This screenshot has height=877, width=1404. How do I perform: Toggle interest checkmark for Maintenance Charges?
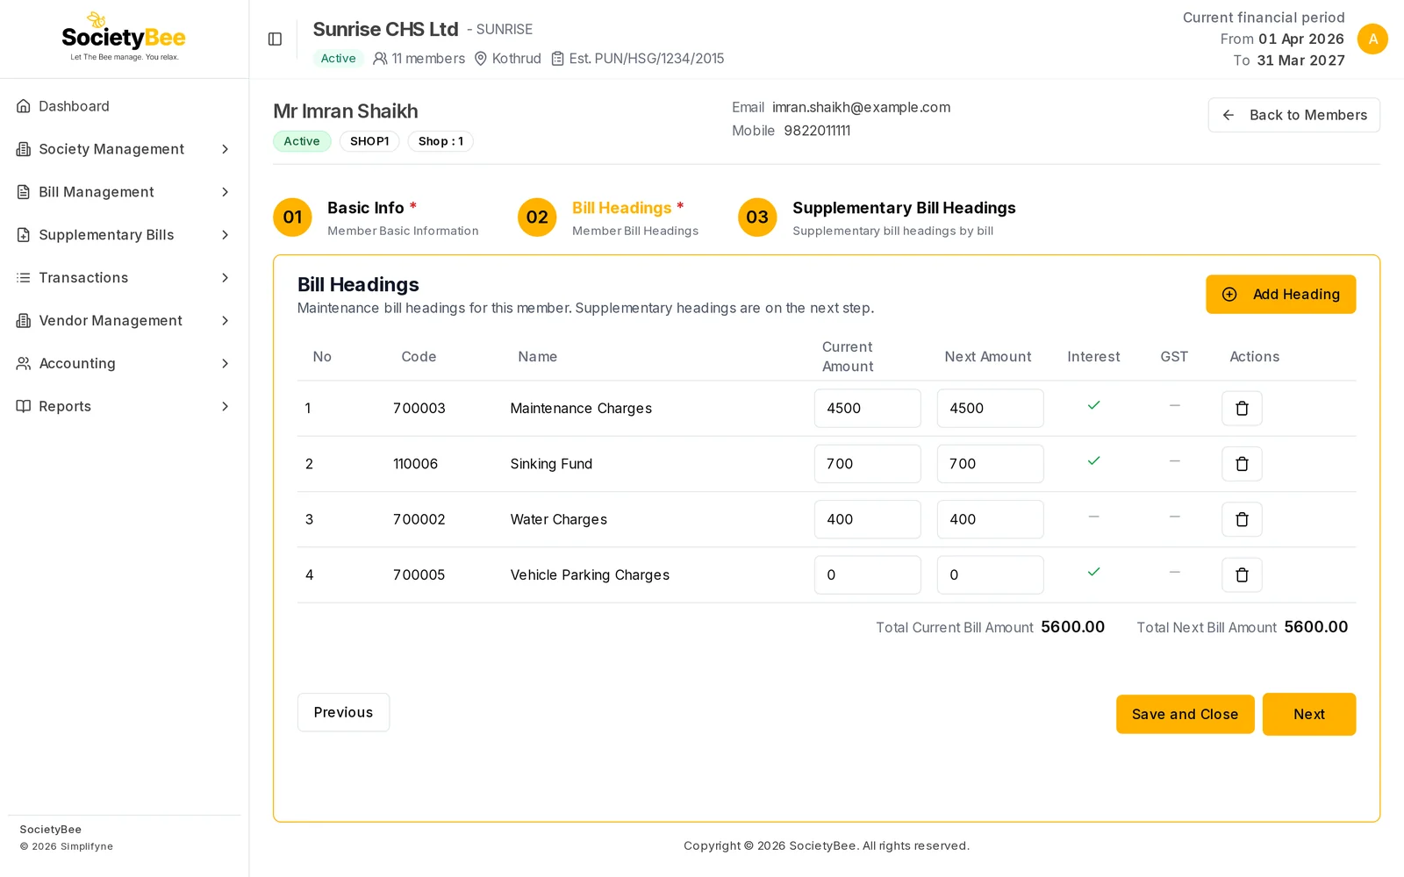pyautogui.click(x=1093, y=405)
